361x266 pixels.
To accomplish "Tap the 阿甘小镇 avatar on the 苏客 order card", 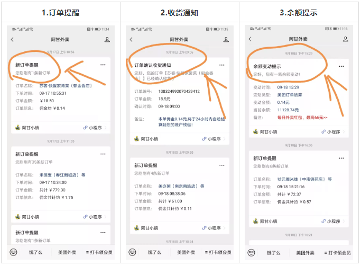I will (18, 128).
